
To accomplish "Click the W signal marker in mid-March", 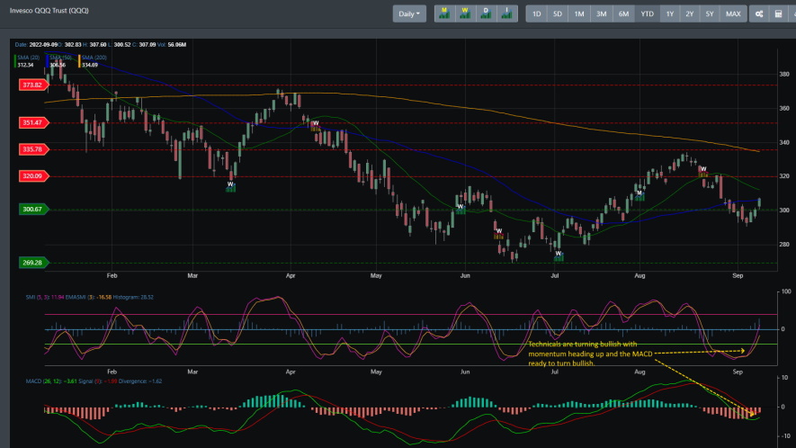I will pos(230,187).
